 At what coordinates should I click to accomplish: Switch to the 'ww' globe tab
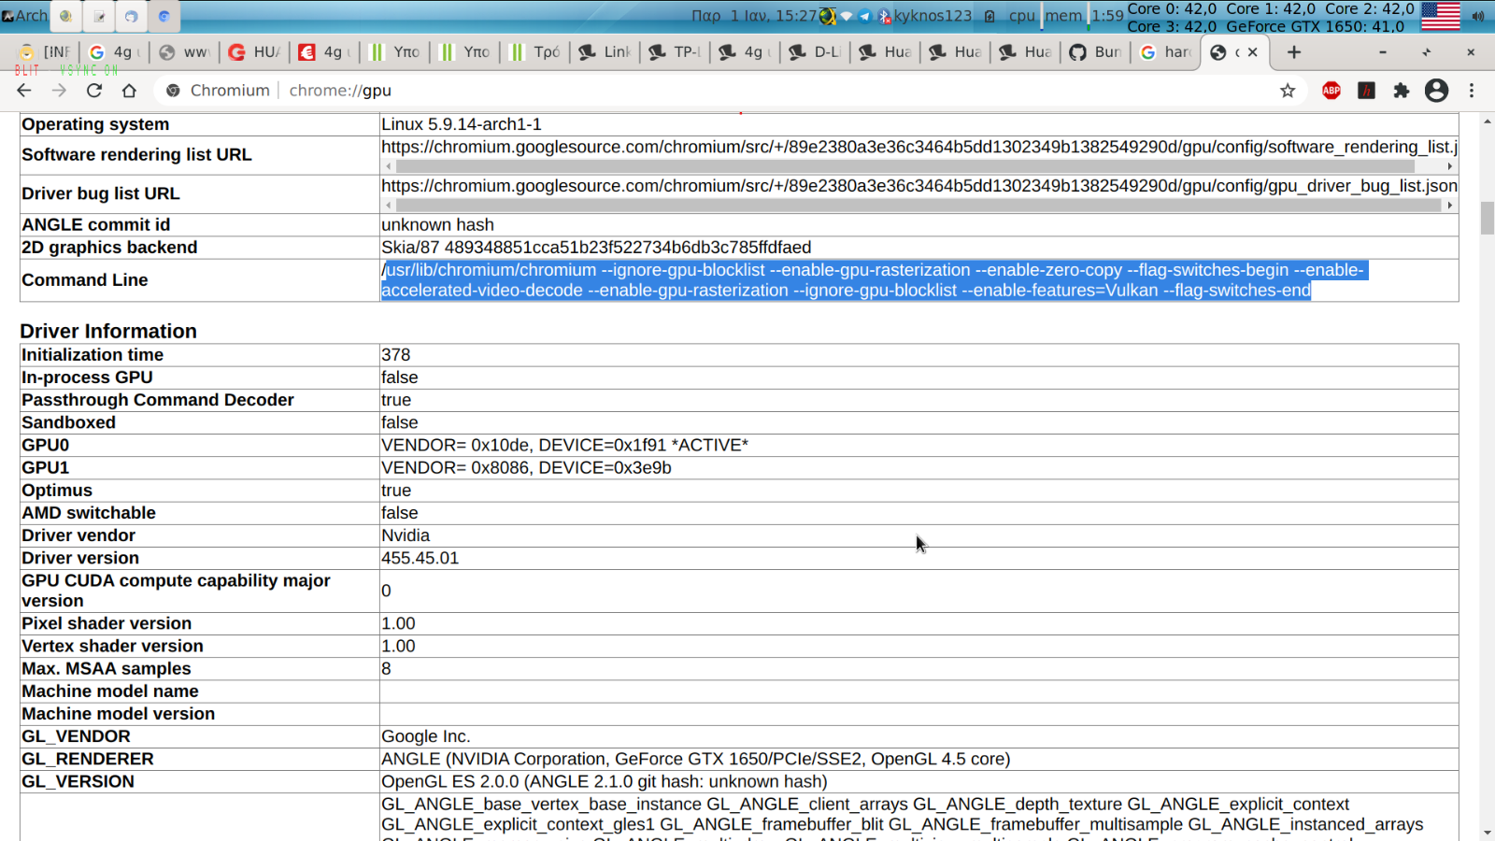click(184, 52)
